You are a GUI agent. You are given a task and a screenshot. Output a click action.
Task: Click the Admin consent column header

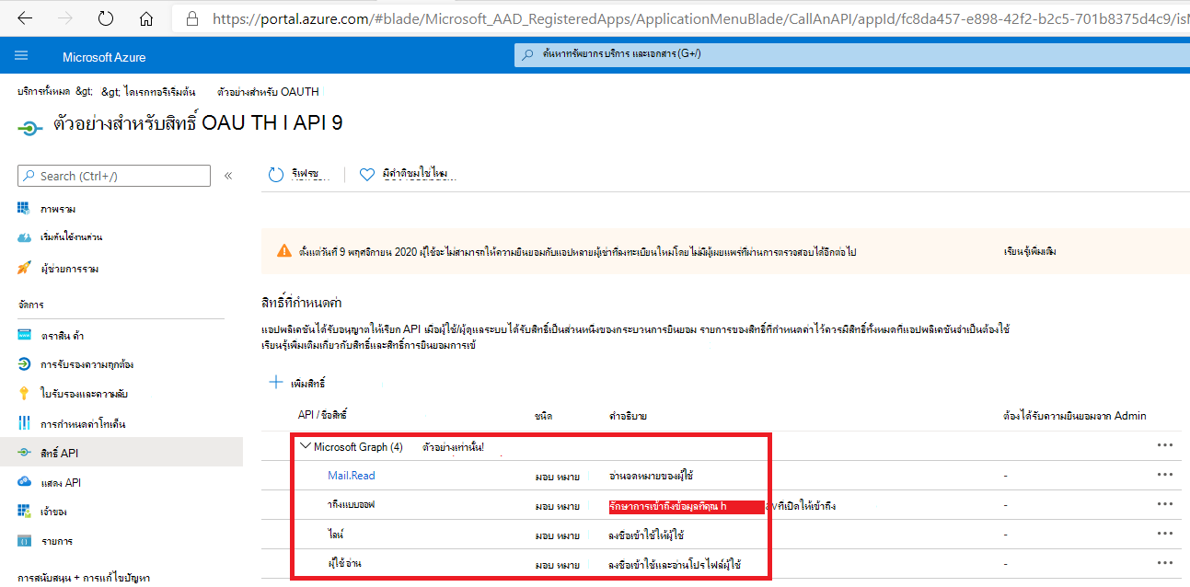[x=1074, y=416]
